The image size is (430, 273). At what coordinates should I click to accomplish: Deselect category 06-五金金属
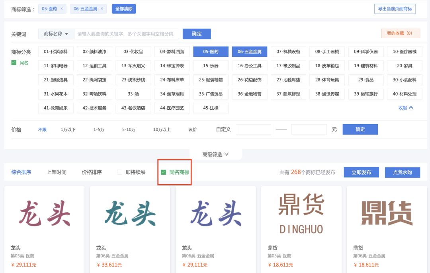(x=250, y=51)
